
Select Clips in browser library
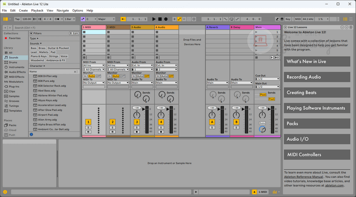click(12, 91)
